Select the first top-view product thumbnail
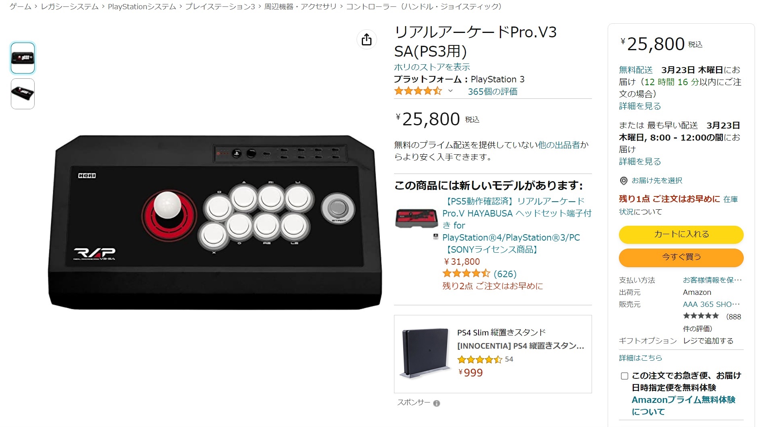Screen dimensions: 757x427 [23, 58]
